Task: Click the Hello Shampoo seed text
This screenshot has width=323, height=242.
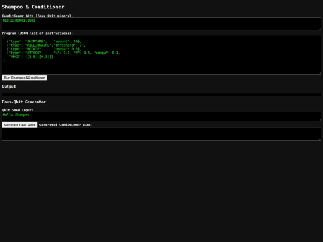Action: coord(16,115)
